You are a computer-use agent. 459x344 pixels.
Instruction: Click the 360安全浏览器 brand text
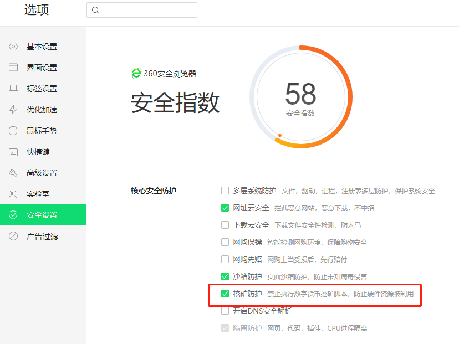tap(170, 74)
